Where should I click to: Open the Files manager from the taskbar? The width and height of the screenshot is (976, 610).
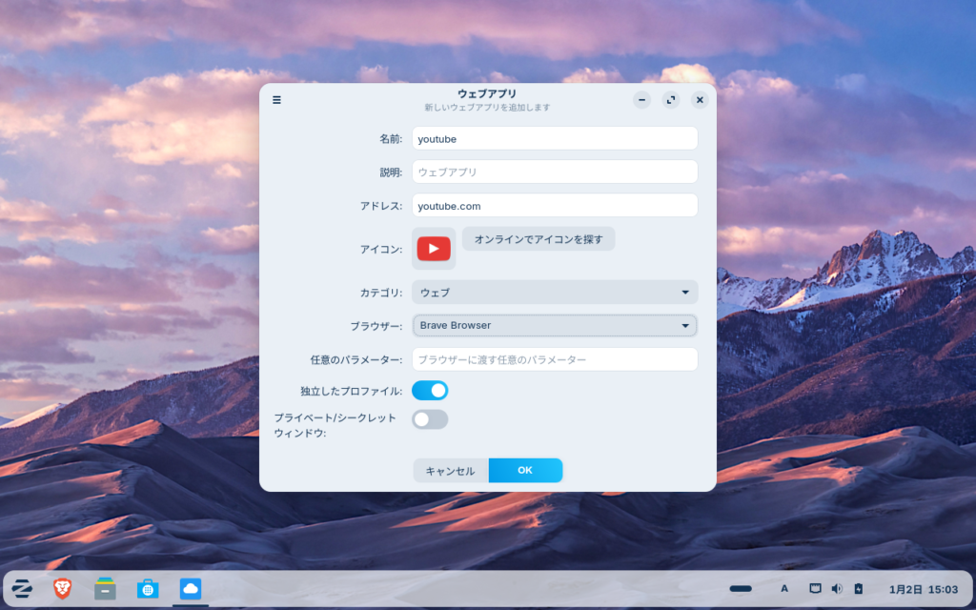coord(105,589)
